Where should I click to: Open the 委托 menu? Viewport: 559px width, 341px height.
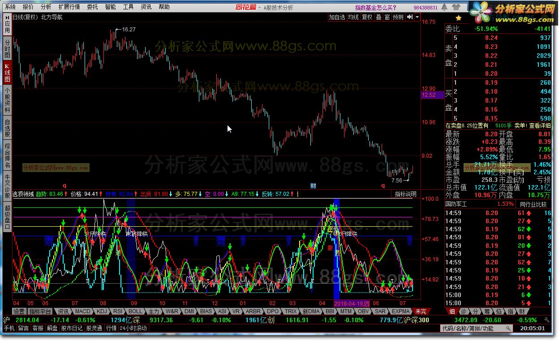pos(93,7)
